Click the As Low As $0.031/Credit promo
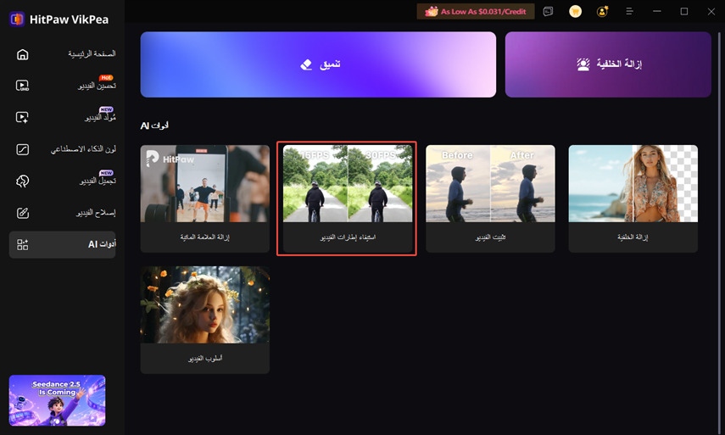This screenshot has height=435, width=725. coord(476,12)
